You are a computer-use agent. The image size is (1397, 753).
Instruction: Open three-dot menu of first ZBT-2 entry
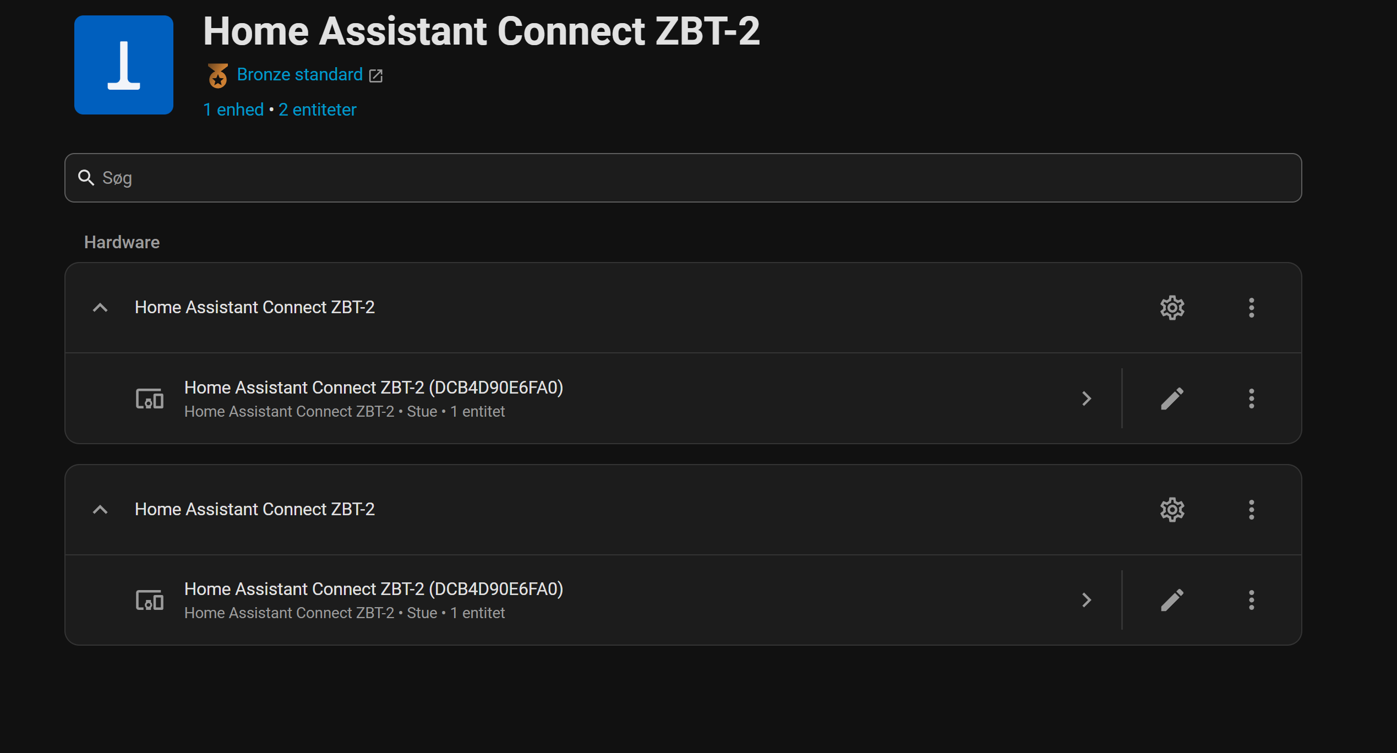pos(1251,308)
